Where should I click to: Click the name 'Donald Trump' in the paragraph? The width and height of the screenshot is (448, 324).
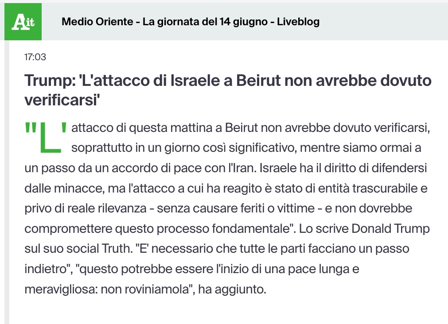pyautogui.click(x=390, y=229)
